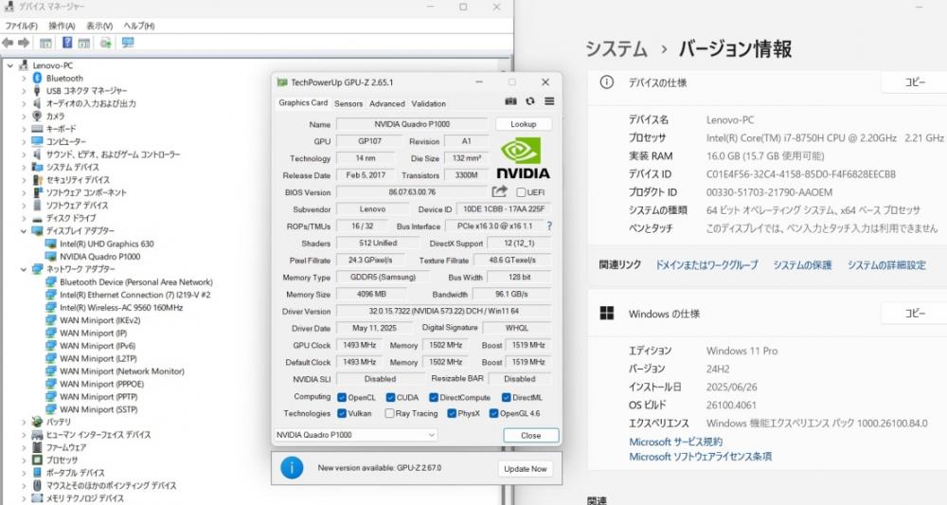Click the Device Manager forward arrow icon

click(24, 43)
